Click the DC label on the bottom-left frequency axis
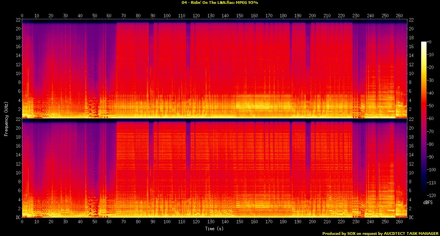 18,218
